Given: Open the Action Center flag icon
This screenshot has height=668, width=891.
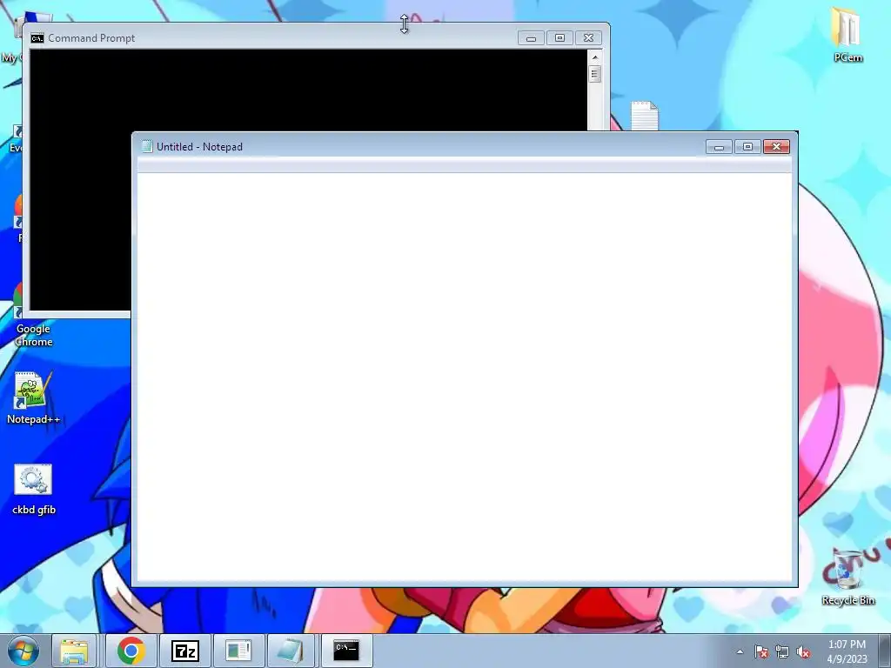Looking at the screenshot, I should tap(761, 651).
